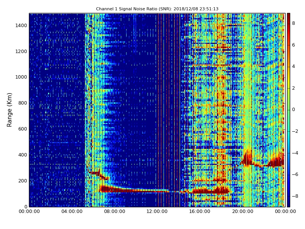Click the 200 range tick label
Screen dimensions: 305x229
pyautogui.click(x=22, y=181)
